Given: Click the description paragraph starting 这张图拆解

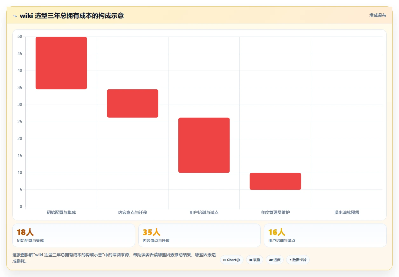Looking at the screenshot, I should [114, 258].
